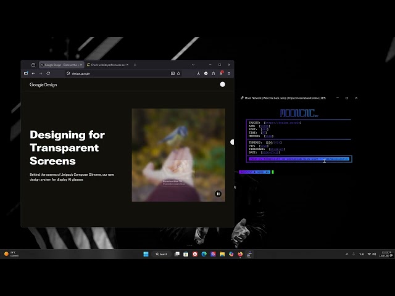
Task: Click the Moon Network terminal prompt line
Action: 256,172
